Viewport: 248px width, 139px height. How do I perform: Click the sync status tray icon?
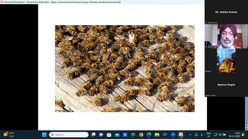[x=196, y=135]
